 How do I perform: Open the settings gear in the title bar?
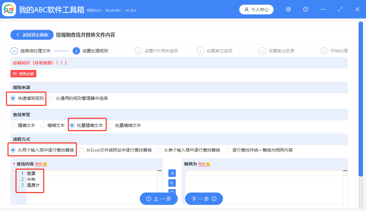[288, 9]
